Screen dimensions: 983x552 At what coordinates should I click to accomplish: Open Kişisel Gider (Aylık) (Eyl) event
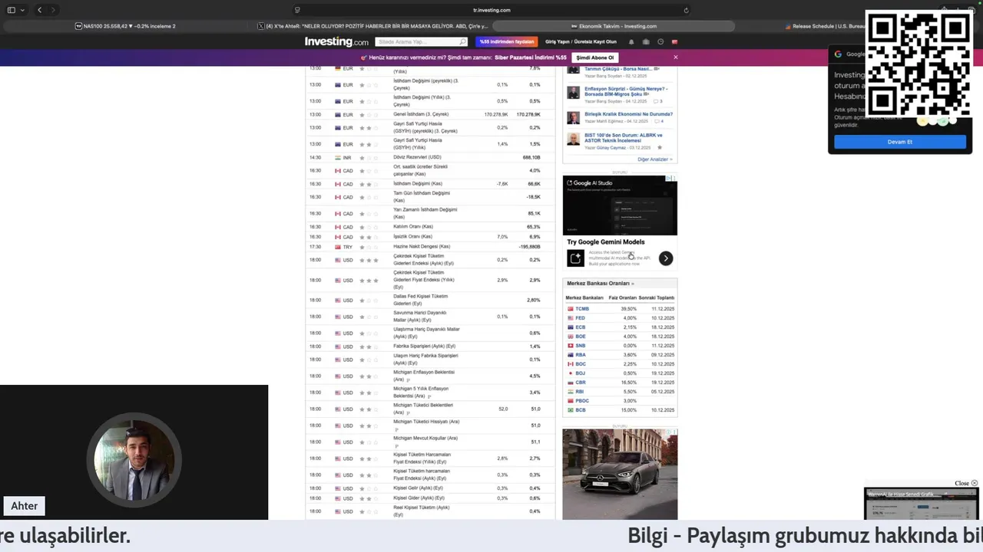pyautogui.click(x=418, y=498)
